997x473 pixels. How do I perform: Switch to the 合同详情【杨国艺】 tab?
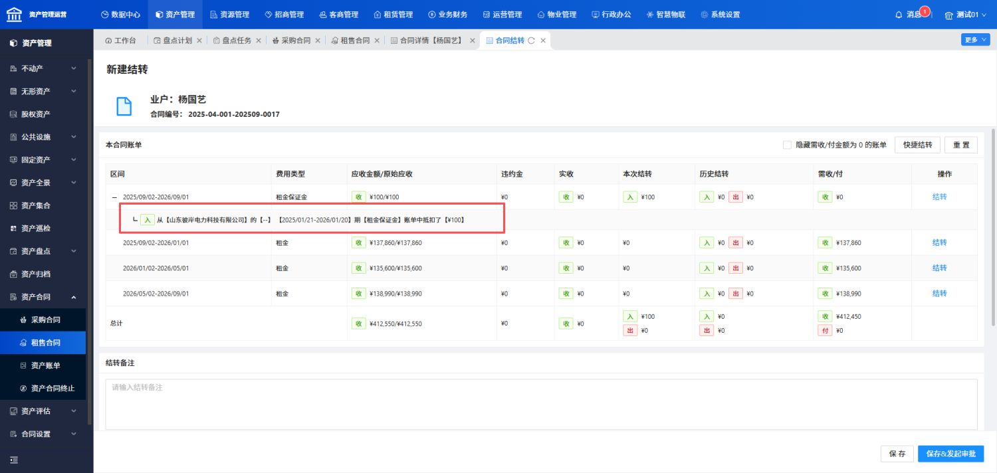pos(427,41)
